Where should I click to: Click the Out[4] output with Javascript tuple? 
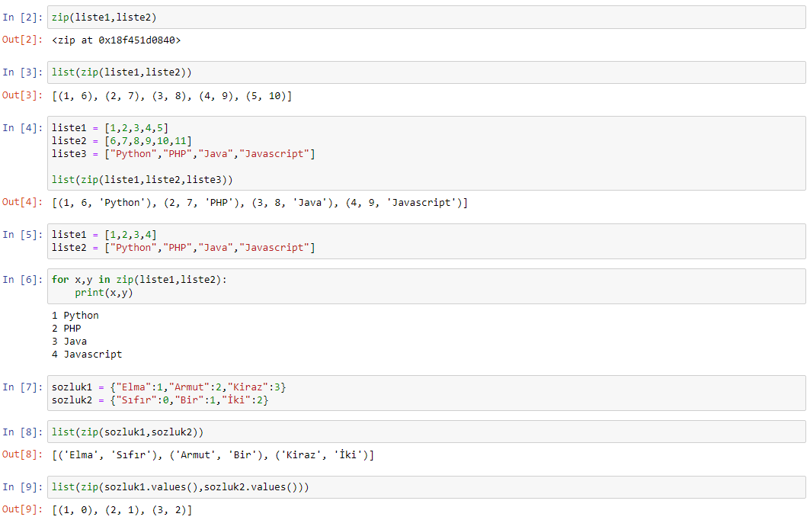coord(260,203)
